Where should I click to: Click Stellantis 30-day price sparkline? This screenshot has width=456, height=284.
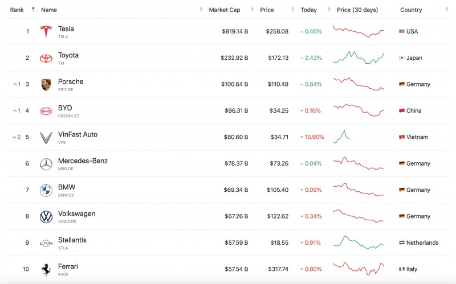359,242
